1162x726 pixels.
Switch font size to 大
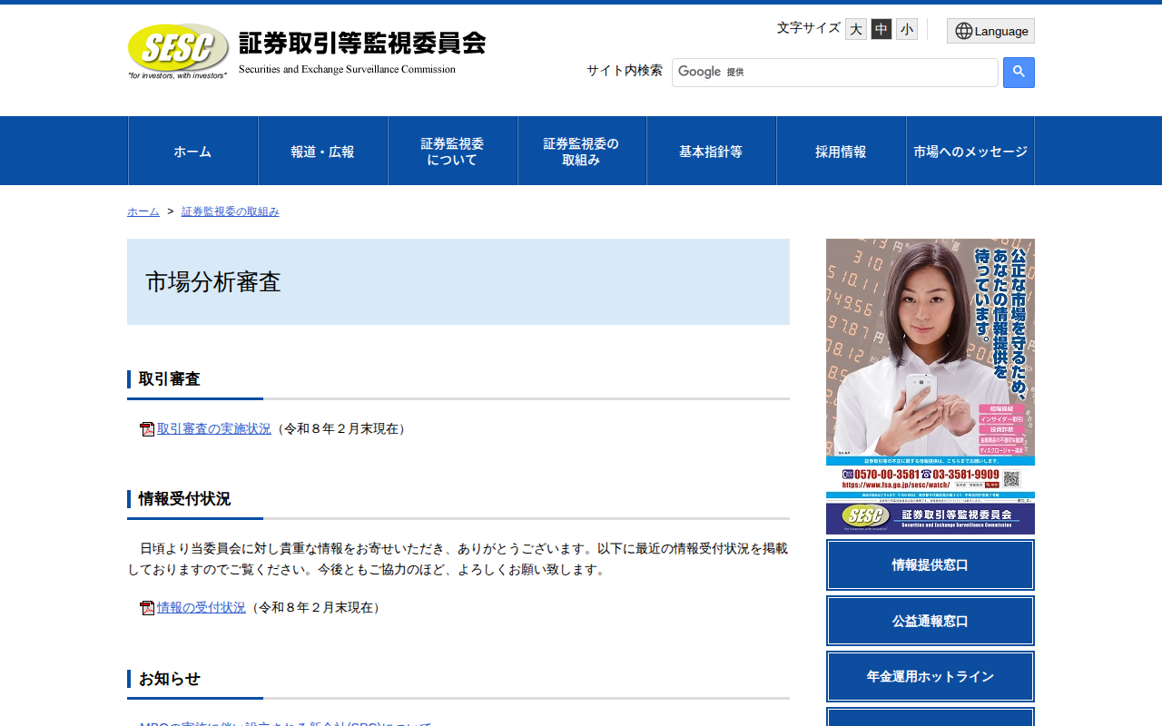pyautogui.click(x=854, y=28)
